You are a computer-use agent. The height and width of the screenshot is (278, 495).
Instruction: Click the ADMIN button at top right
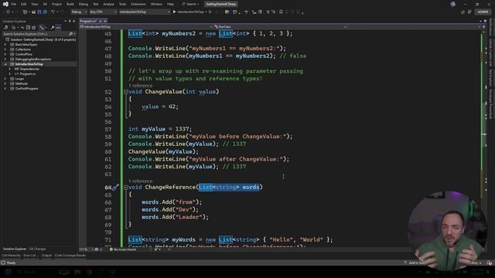coord(483,12)
